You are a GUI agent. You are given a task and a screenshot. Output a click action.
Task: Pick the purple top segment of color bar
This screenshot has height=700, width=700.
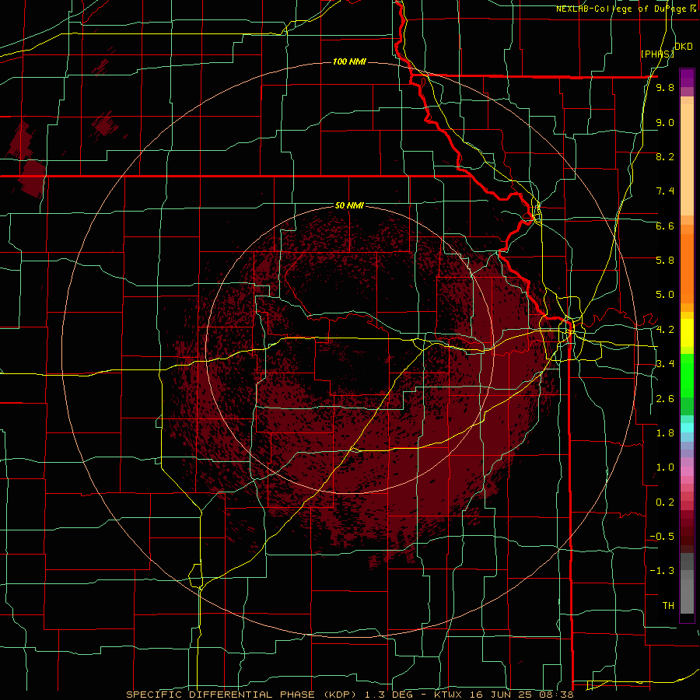coord(687,78)
